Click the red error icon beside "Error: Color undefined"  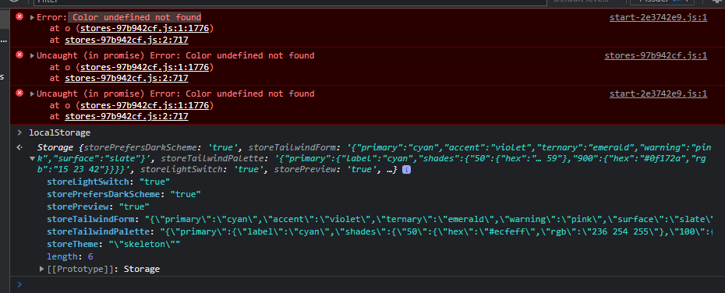19,16
